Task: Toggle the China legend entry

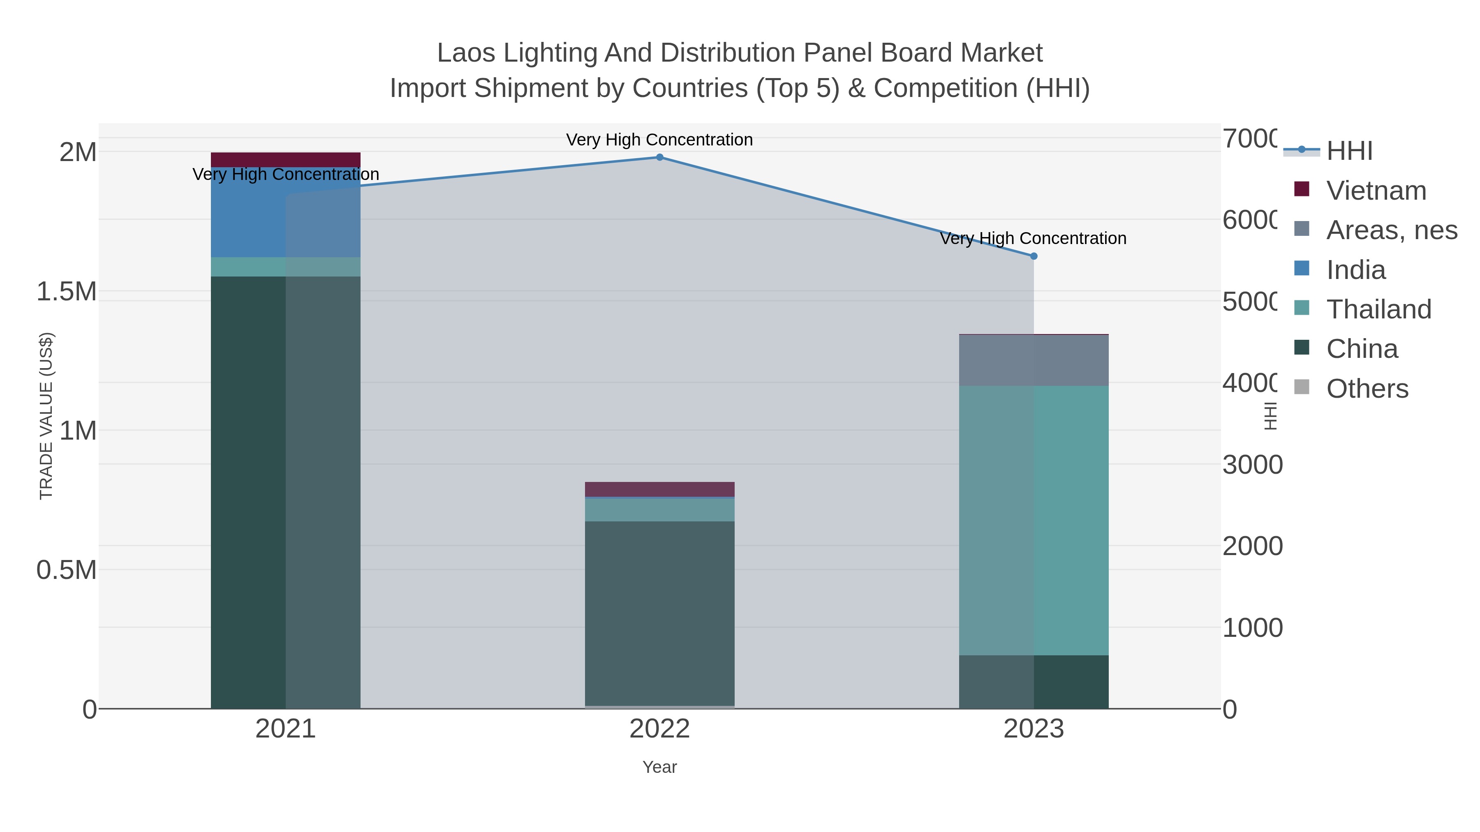Action: pos(1346,348)
